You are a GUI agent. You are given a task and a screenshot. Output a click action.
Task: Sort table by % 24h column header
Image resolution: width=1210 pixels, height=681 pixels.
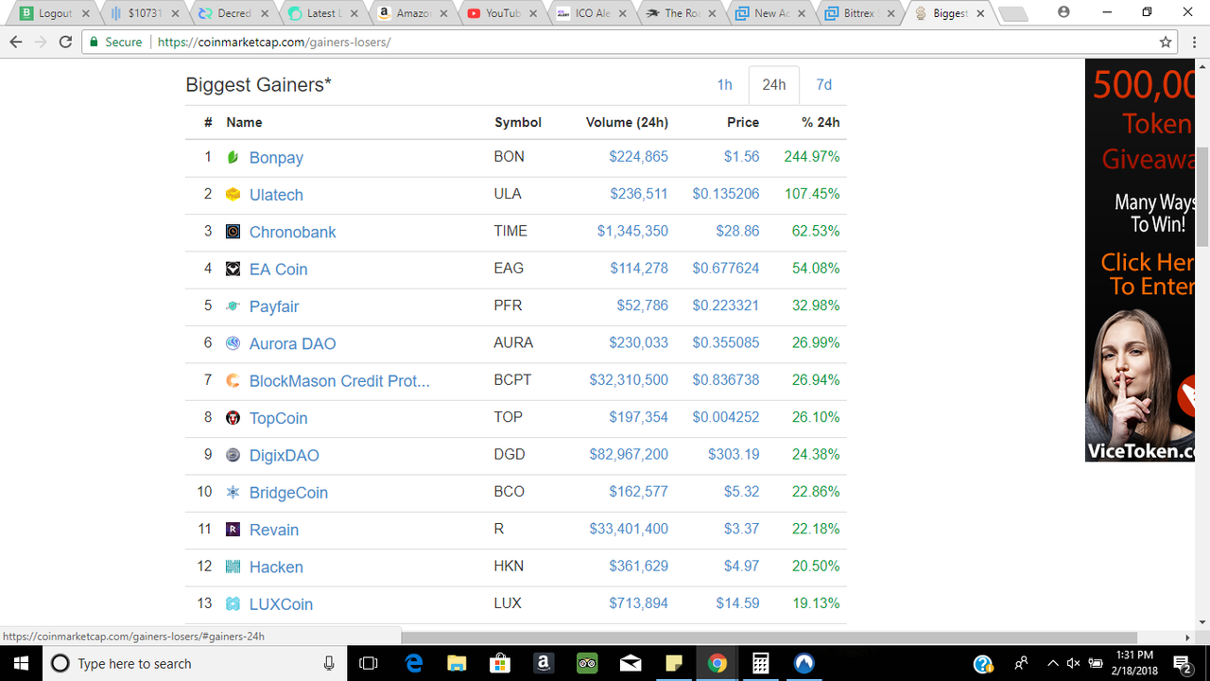coord(820,122)
